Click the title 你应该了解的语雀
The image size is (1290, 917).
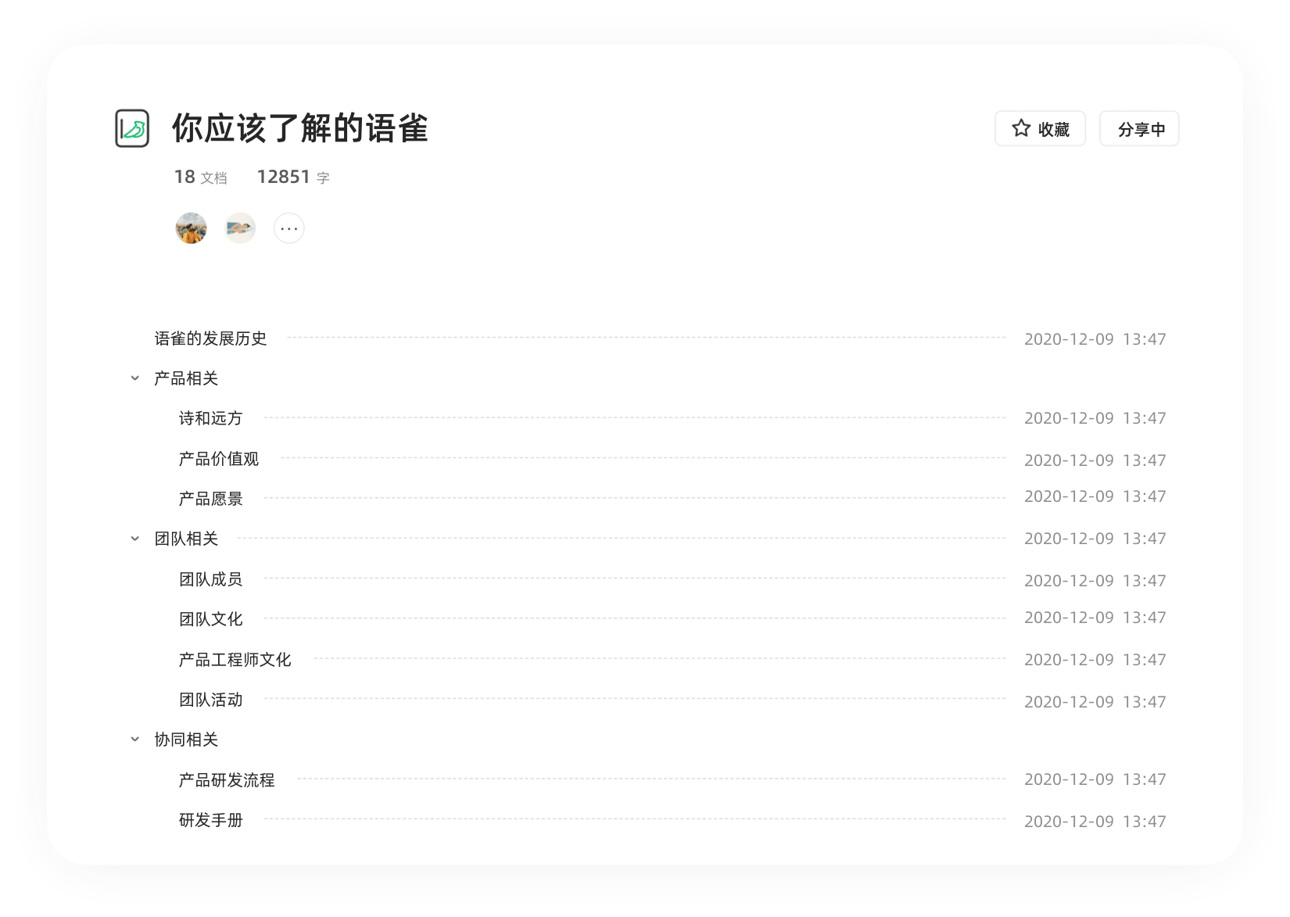299,128
